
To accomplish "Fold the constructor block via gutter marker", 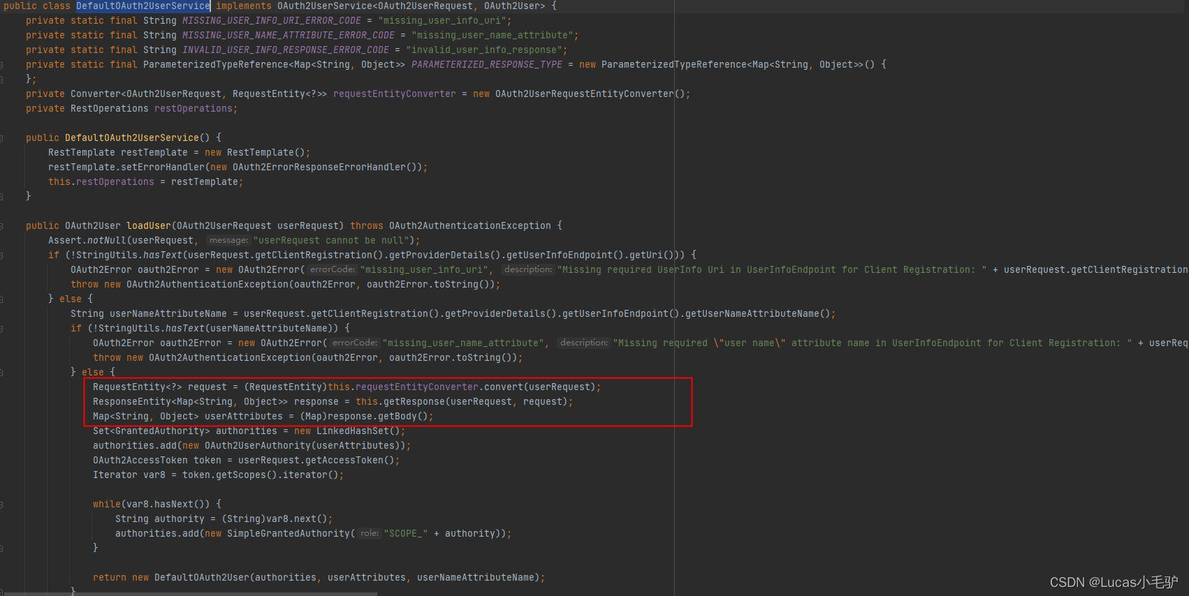I will (x=1, y=137).
